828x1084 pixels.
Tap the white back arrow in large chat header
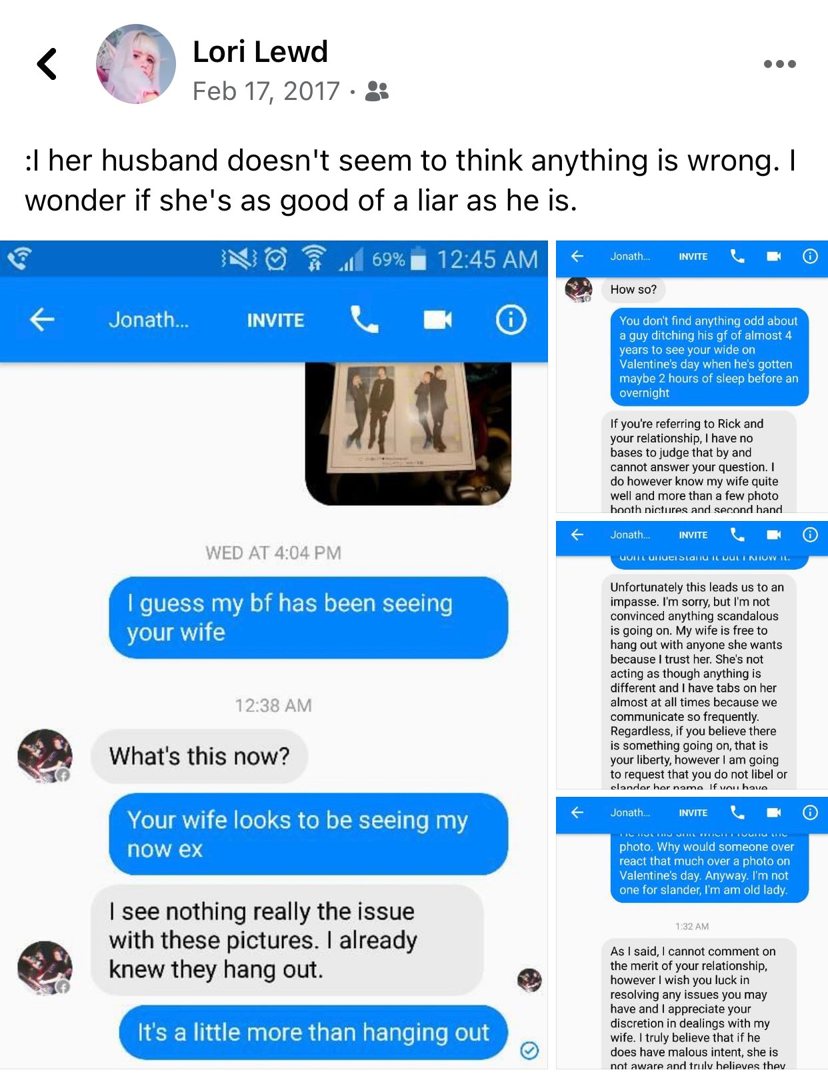(41, 320)
